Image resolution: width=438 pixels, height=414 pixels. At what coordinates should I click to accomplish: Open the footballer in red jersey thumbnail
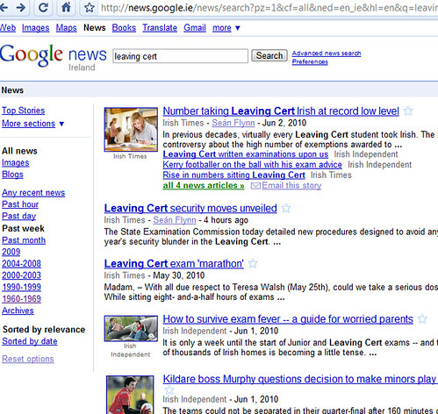coord(130,395)
